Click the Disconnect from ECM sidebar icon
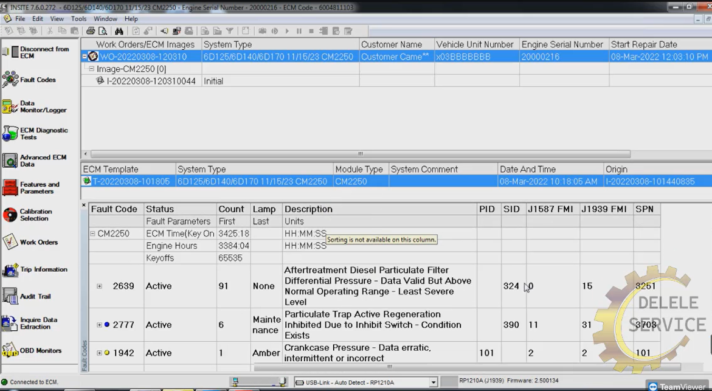Screen dimensions: 712x391 point(10,52)
